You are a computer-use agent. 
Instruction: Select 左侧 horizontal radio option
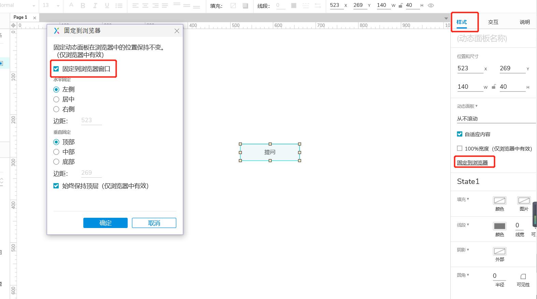[x=56, y=89]
